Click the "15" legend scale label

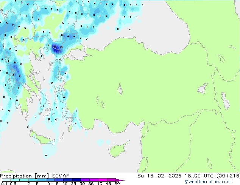coord(56,183)
